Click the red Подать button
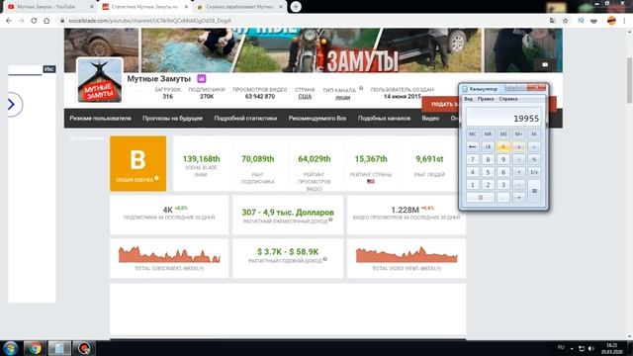This screenshot has width=633, height=356. coord(440,104)
